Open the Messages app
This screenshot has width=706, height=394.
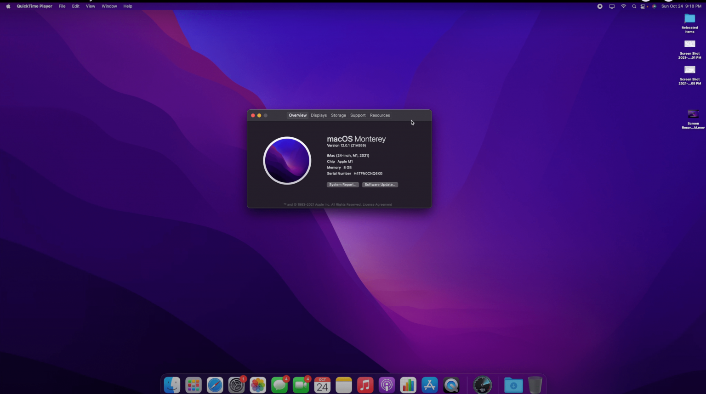tap(279, 385)
